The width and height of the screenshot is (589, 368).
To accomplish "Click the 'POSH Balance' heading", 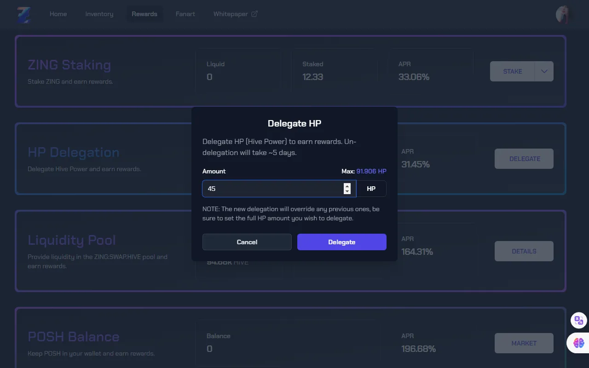I will [73, 337].
